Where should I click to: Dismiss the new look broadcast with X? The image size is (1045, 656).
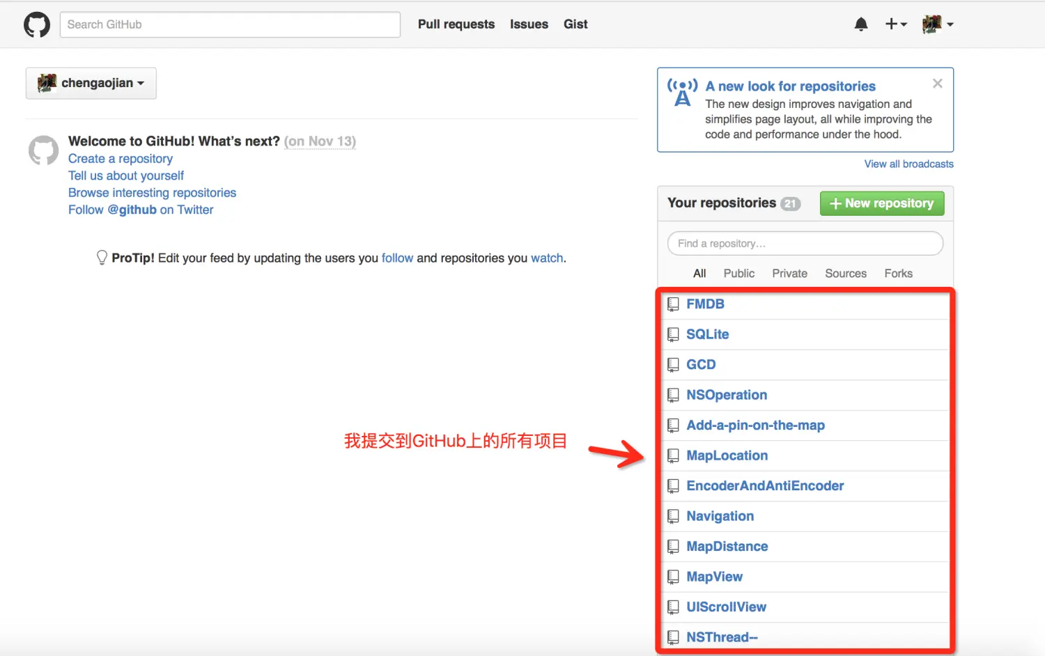[938, 84]
